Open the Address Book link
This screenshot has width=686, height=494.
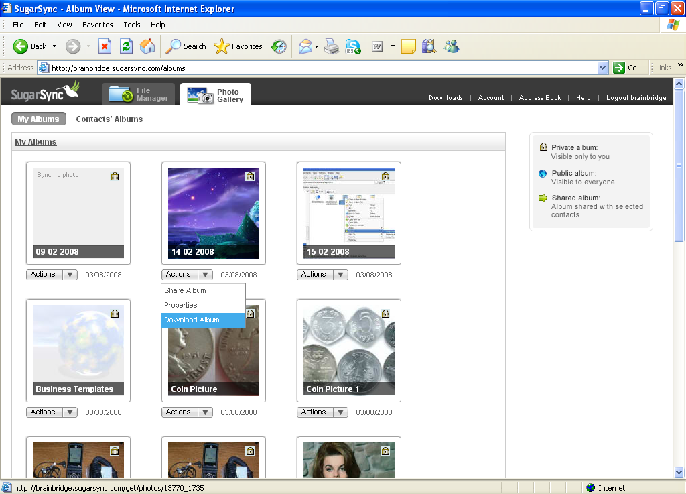tap(540, 98)
